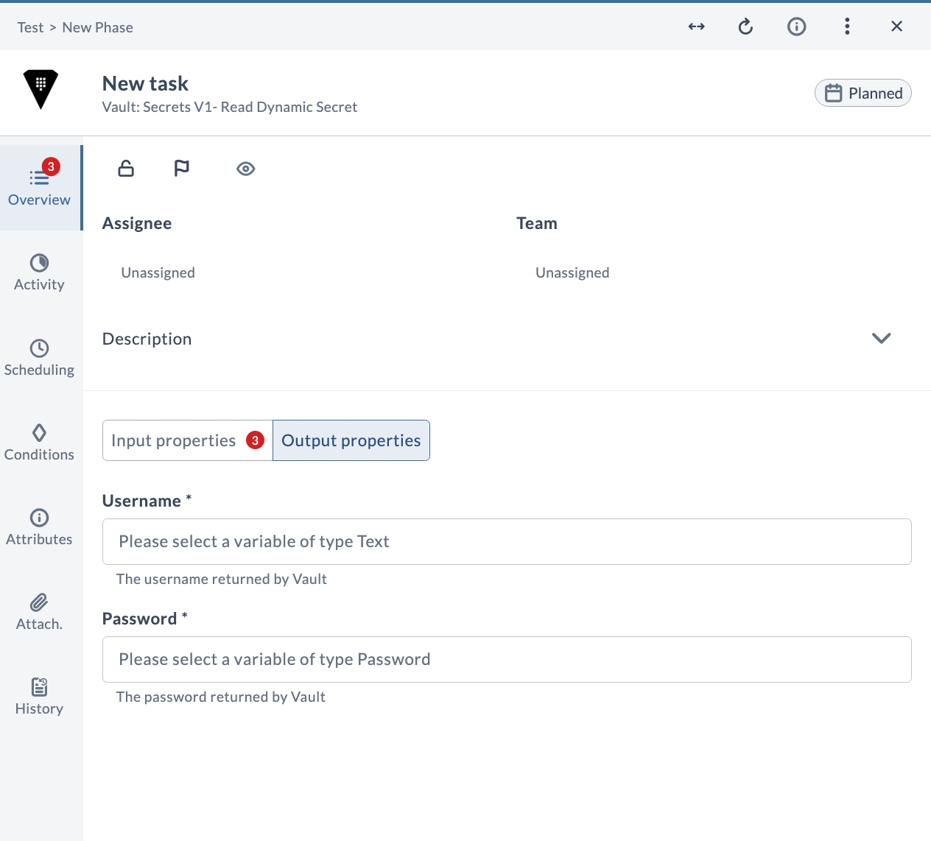Screen dimensions: 931x841
Task: Open the History sidebar section
Action: pyautogui.click(x=40, y=697)
